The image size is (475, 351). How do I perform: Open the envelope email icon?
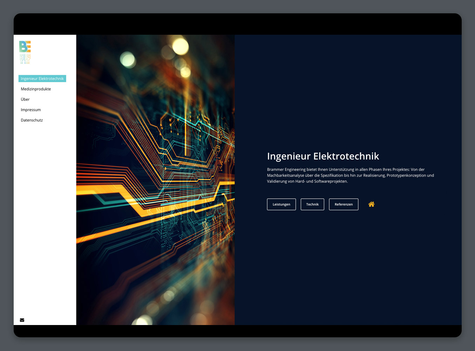pos(22,320)
